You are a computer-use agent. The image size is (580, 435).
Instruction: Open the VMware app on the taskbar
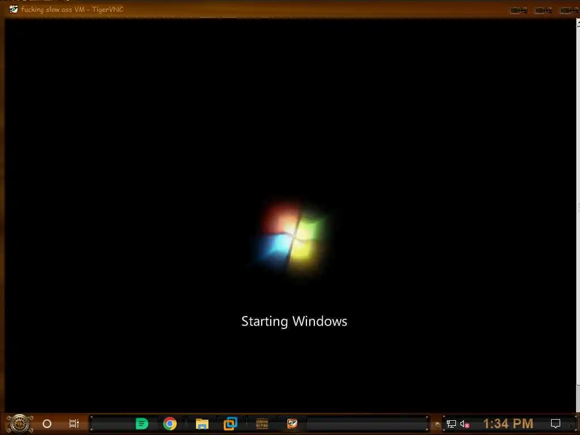[230, 424]
